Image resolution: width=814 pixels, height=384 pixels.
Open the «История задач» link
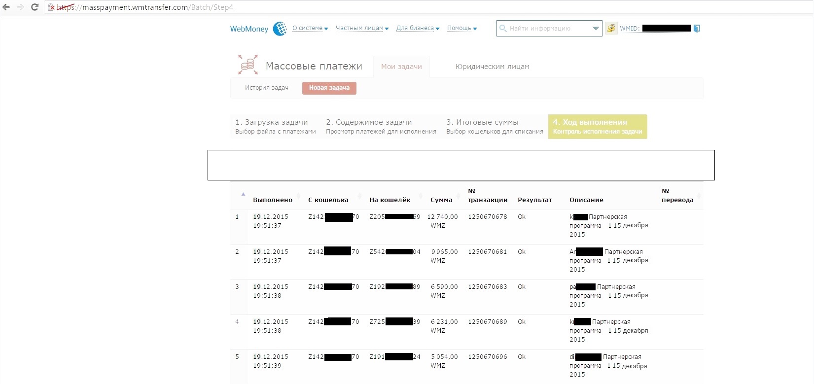[x=266, y=88]
